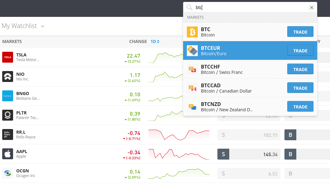This screenshot has height=187, width=330.
Task: Click the NIO logo icon
Action: click(7, 77)
